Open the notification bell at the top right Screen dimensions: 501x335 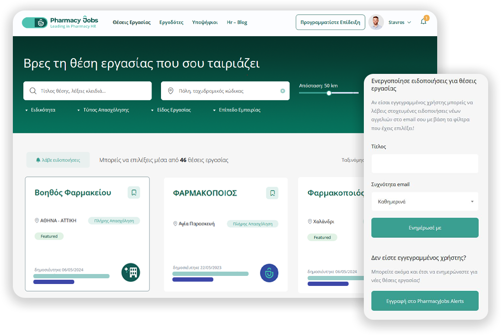(x=423, y=22)
